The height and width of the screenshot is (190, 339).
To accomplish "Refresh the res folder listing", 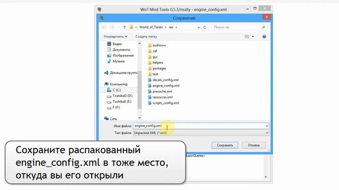I will point(205,27).
